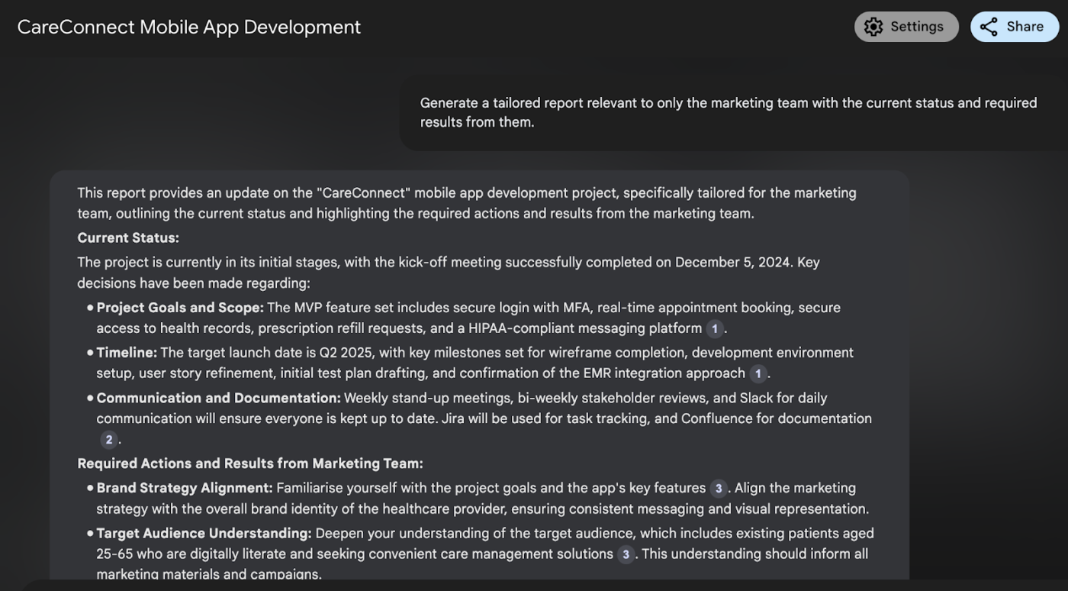This screenshot has width=1068, height=591.
Task: Click the 'Communication and Documentation:' label
Action: (x=219, y=398)
